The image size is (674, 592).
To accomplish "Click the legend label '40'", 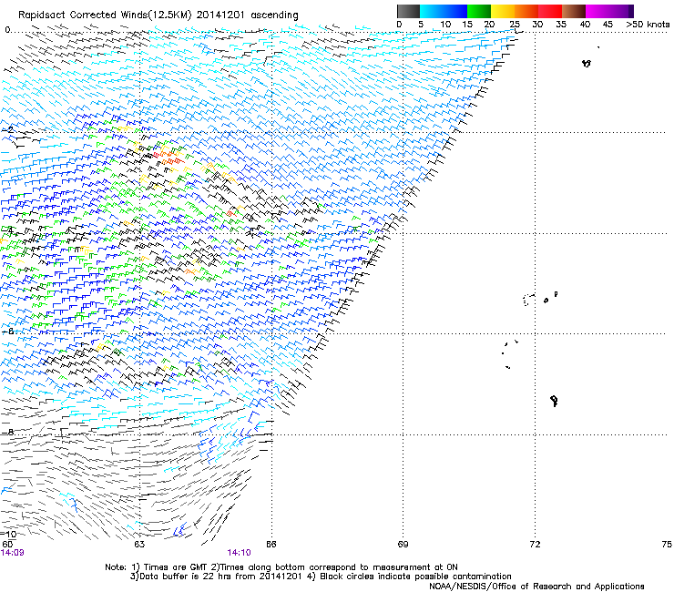I will pyautogui.click(x=585, y=25).
